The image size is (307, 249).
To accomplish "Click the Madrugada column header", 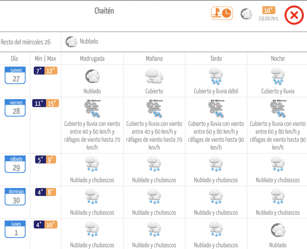I will tap(92, 58).
